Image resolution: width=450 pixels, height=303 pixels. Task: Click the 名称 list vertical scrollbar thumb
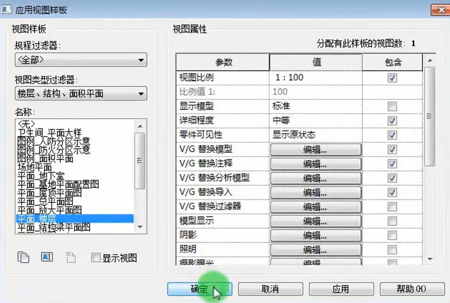(140, 161)
